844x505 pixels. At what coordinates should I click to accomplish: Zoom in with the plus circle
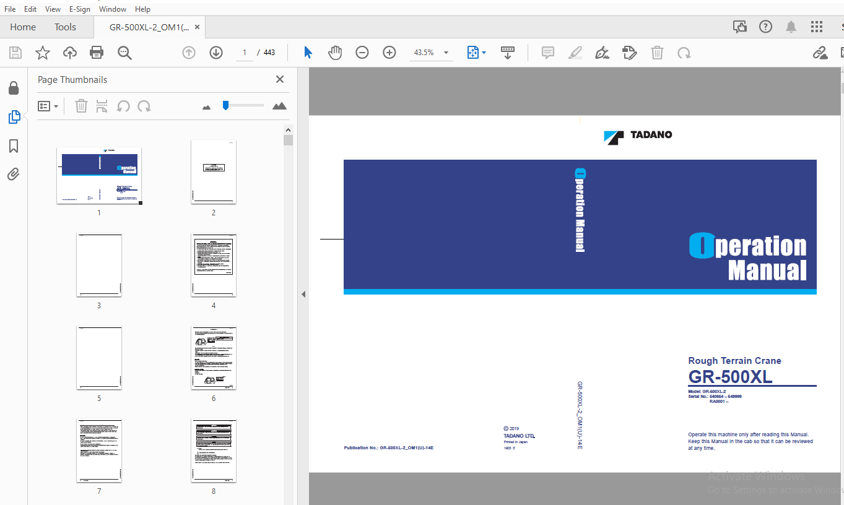tap(389, 53)
